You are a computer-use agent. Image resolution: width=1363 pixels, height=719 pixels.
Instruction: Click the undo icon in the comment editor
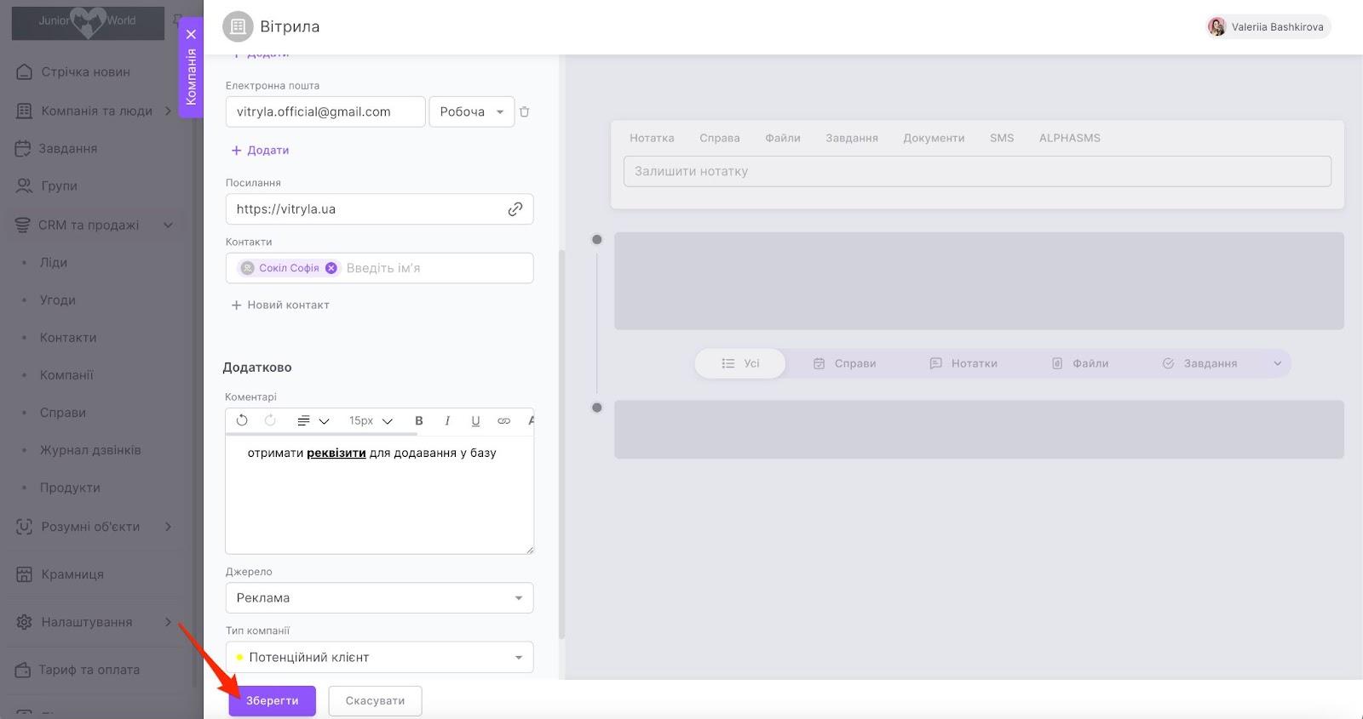pos(242,420)
